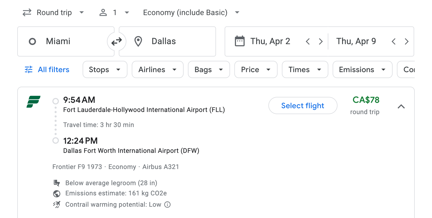The width and height of the screenshot is (432, 218).
Task: Click the CA$78 round trip price
Action: [366, 100]
